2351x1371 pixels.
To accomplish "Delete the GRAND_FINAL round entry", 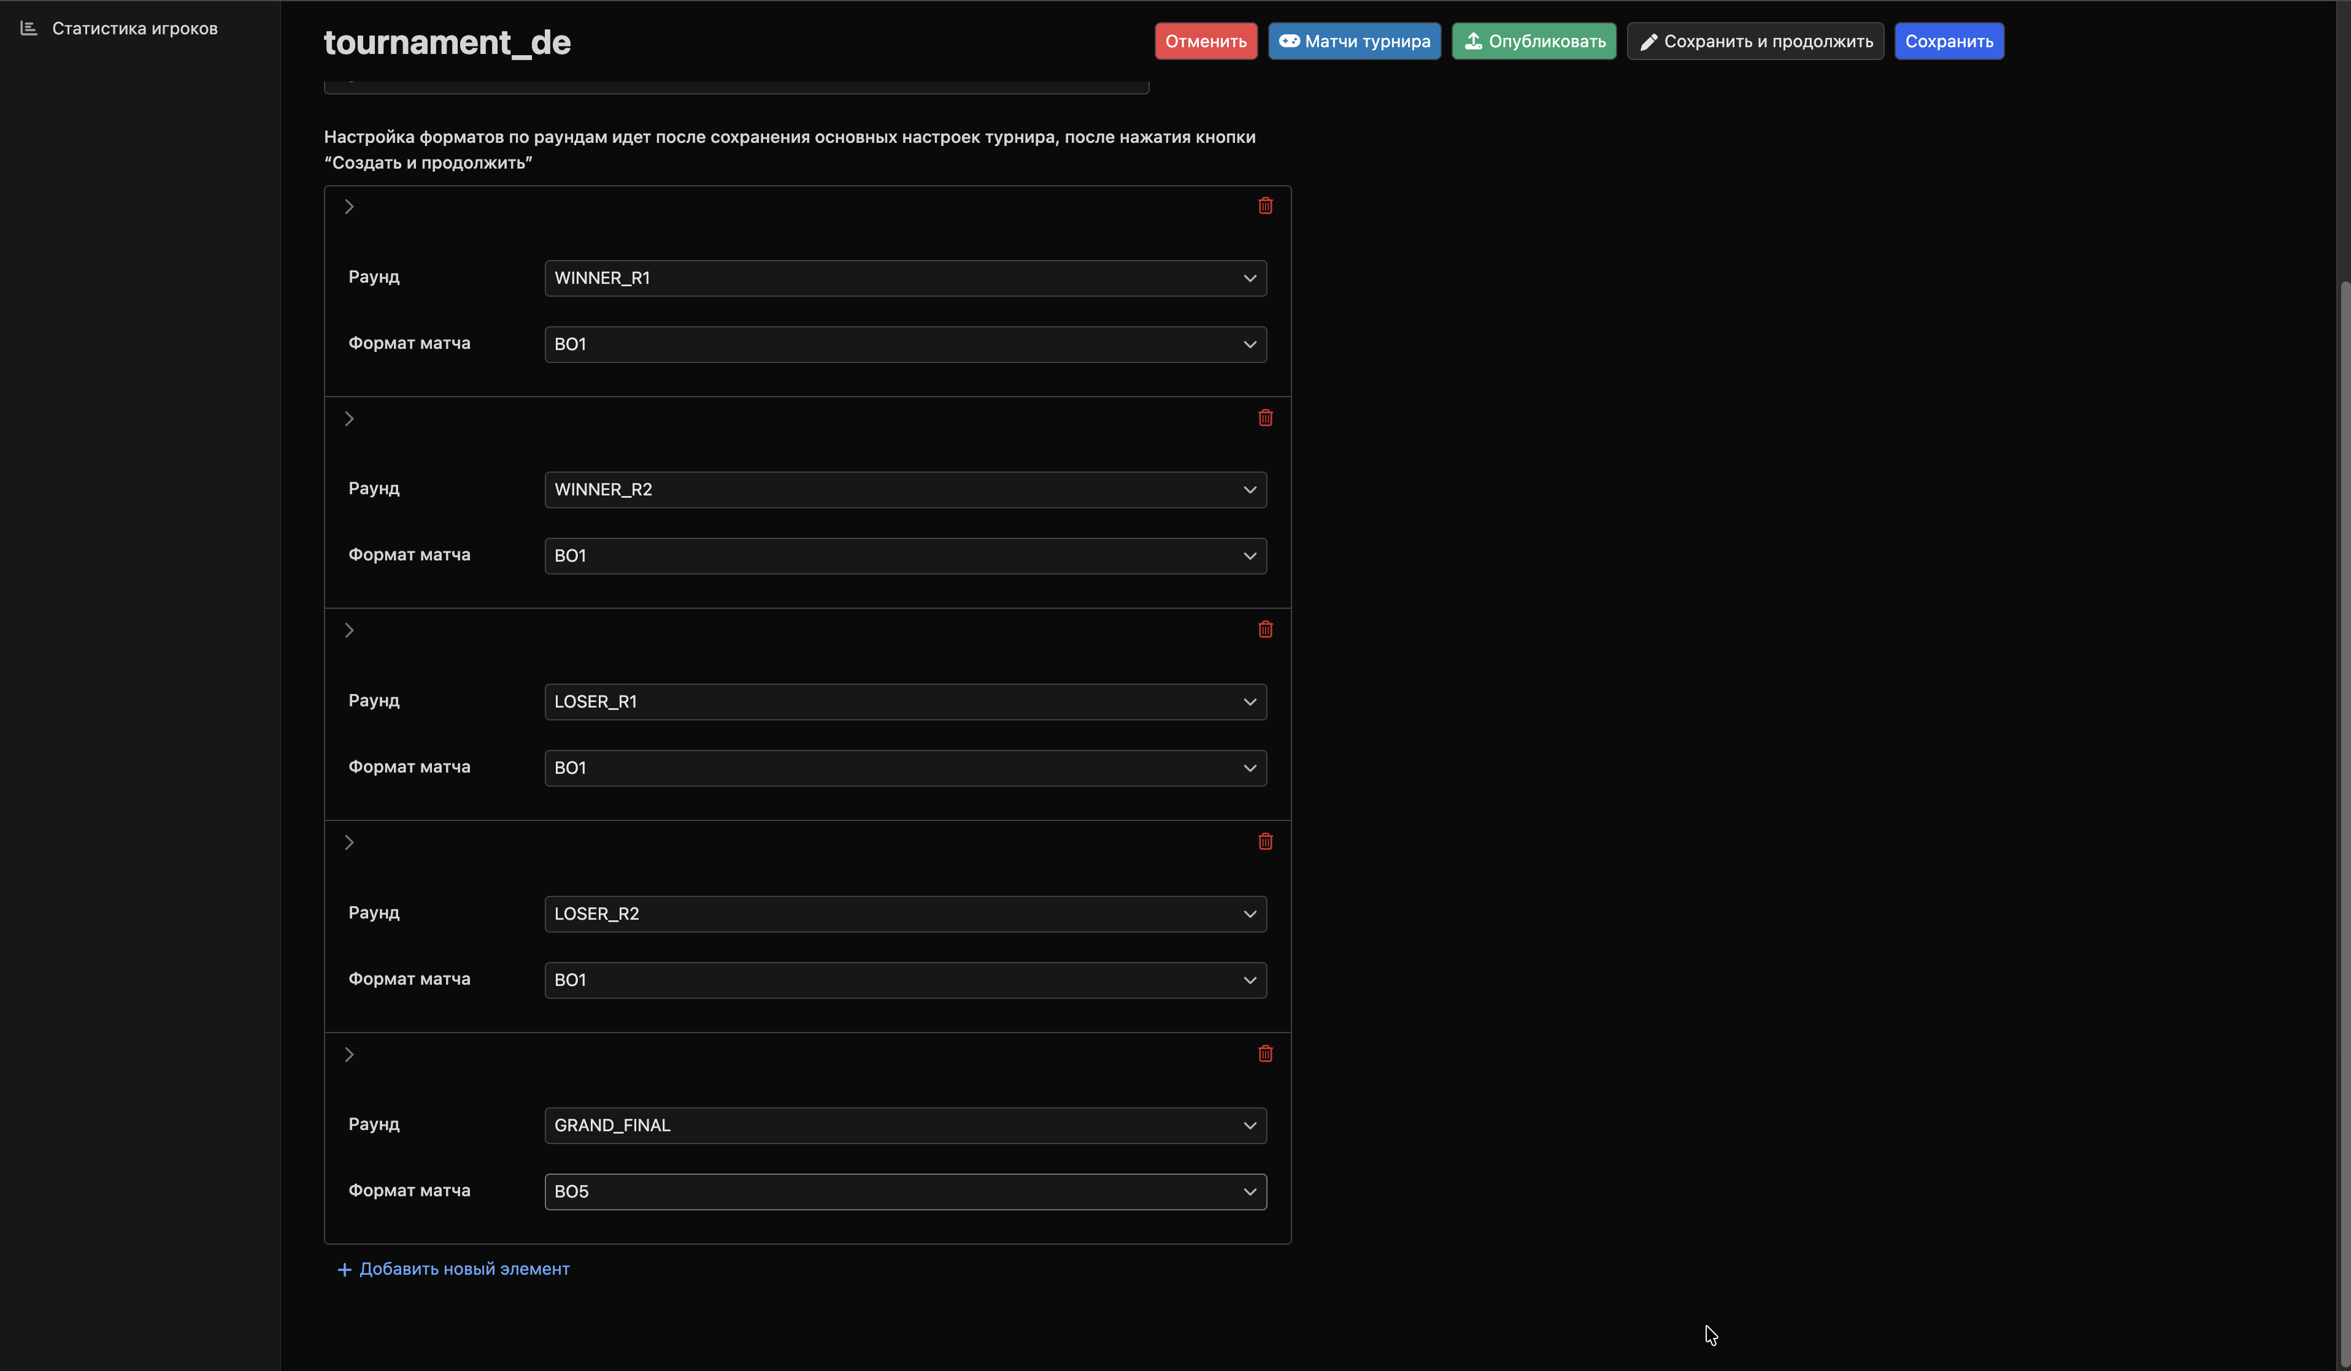I will point(1265,1054).
